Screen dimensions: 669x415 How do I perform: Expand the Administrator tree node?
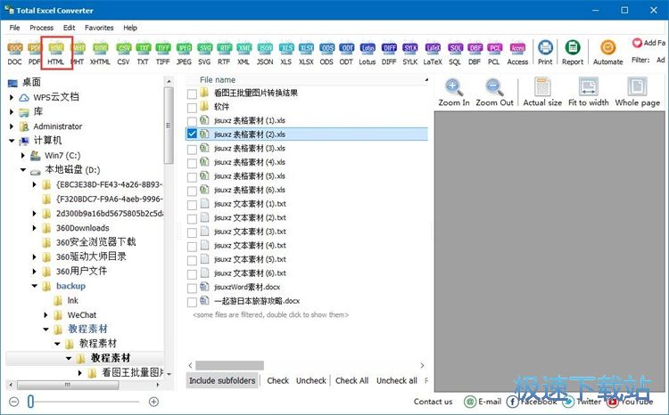pyautogui.click(x=12, y=126)
